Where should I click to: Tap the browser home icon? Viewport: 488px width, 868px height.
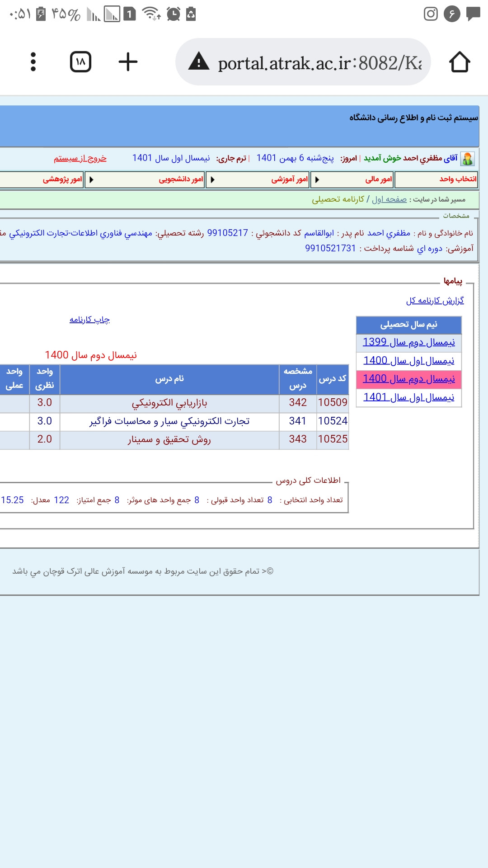[x=460, y=62]
